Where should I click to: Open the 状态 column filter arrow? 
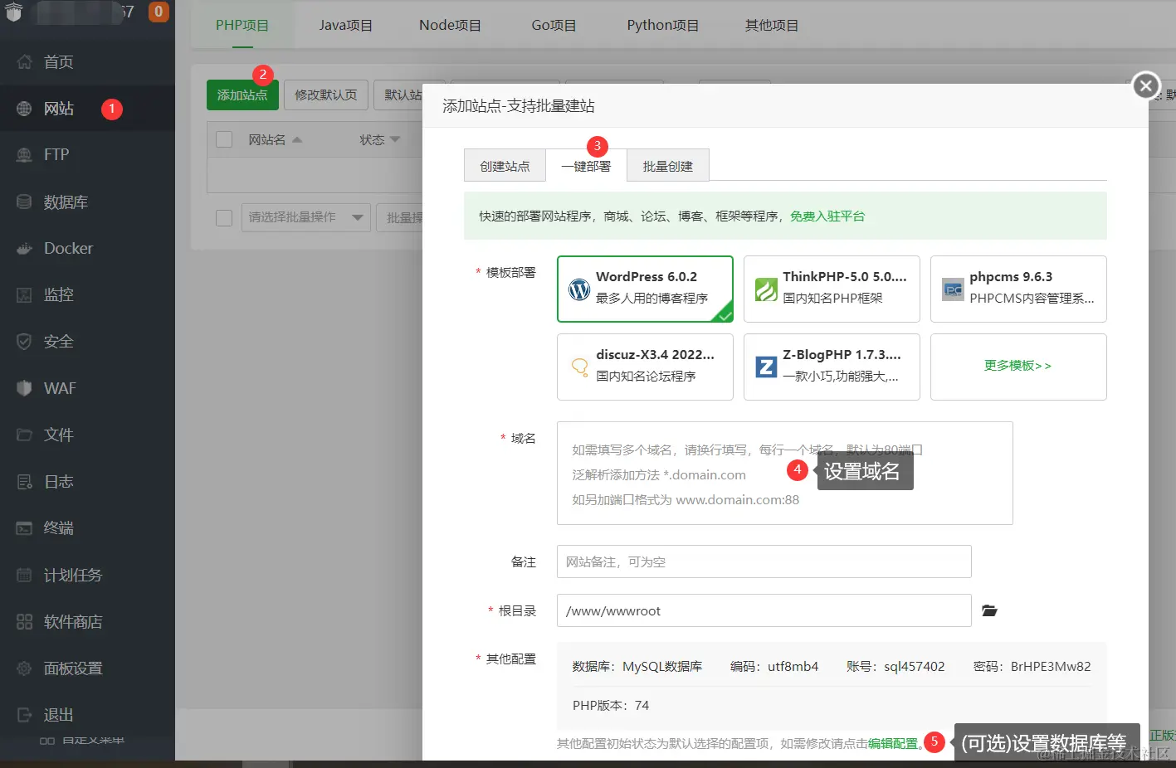395,139
